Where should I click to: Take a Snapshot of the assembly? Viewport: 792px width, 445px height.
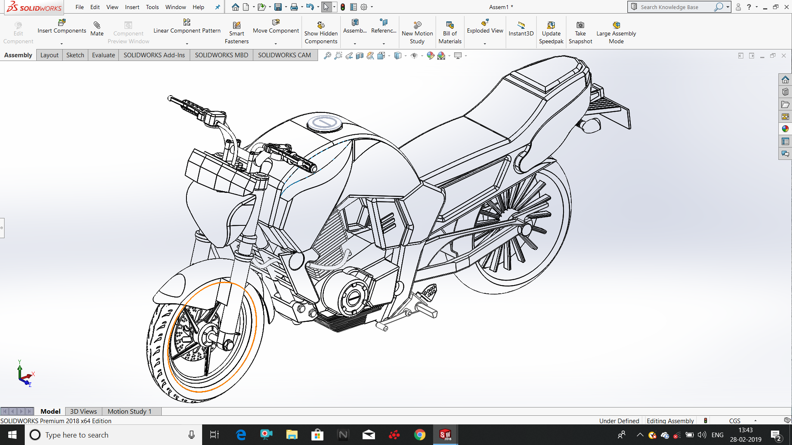click(x=580, y=32)
